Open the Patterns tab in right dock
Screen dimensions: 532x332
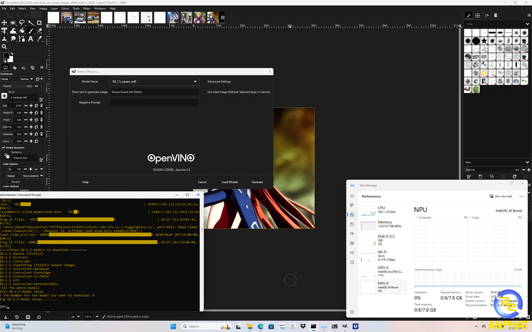tap(477, 15)
